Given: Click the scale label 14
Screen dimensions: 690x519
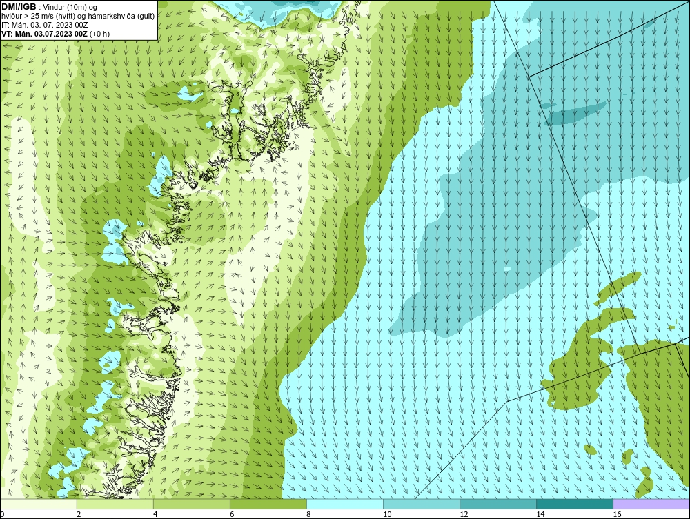Looking at the screenshot, I should tap(540, 515).
